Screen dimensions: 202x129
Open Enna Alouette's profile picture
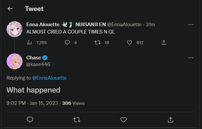(x=15, y=29)
